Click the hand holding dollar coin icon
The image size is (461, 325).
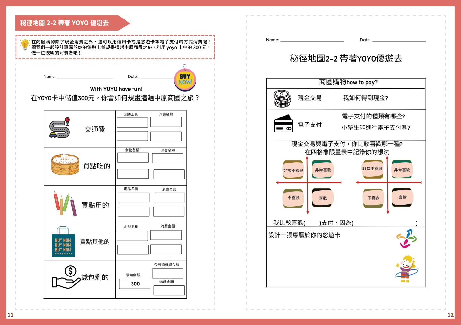point(66,277)
